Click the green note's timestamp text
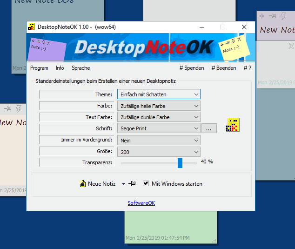 point(158,238)
